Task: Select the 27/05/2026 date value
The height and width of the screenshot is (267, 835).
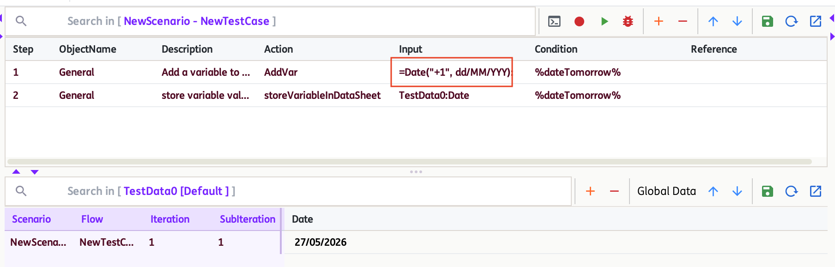Action: [x=321, y=243]
